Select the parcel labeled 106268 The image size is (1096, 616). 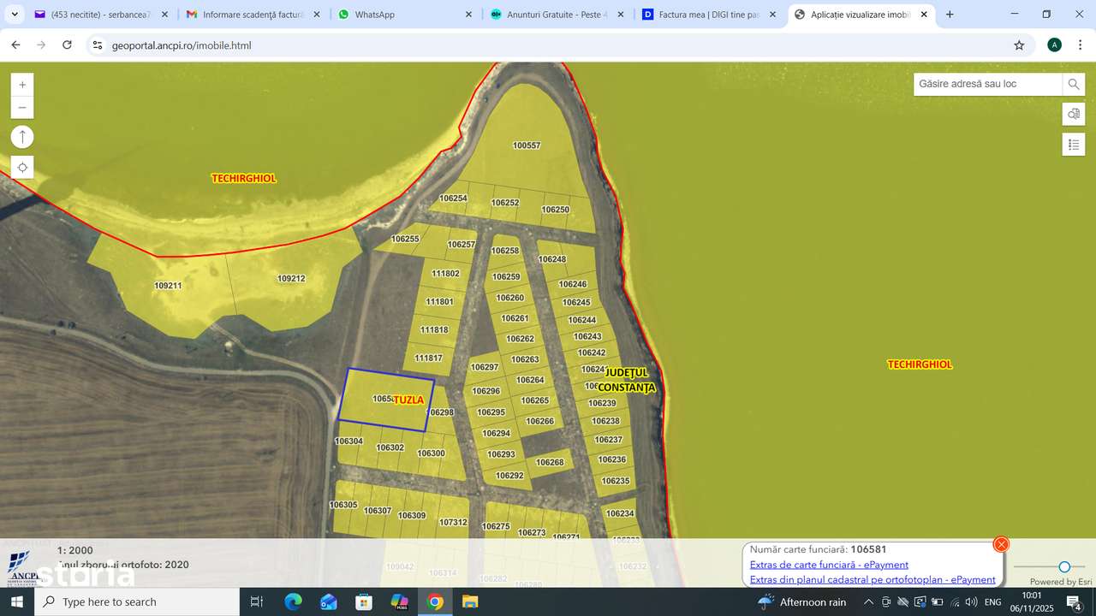(x=550, y=462)
